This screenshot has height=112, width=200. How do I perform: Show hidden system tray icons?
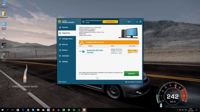point(177,110)
